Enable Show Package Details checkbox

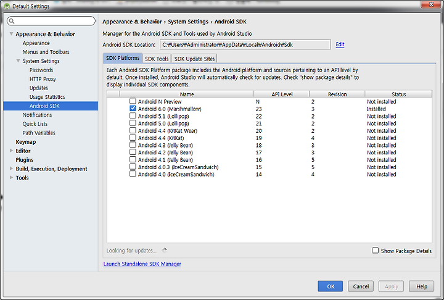pos(375,251)
